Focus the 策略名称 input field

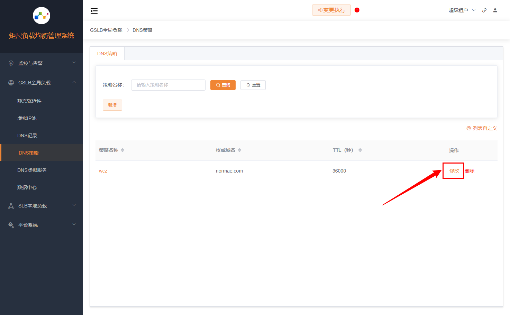[168, 85]
